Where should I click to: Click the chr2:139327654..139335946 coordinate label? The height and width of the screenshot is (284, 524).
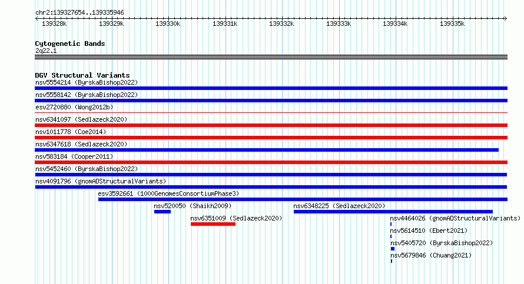[x=79, y=12]
